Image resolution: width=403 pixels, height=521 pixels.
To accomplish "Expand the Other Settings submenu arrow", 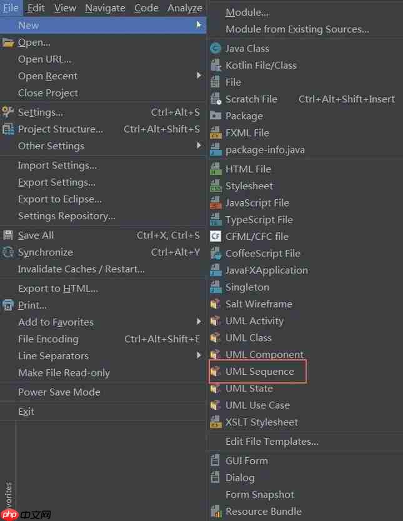I will click(199, 146).
